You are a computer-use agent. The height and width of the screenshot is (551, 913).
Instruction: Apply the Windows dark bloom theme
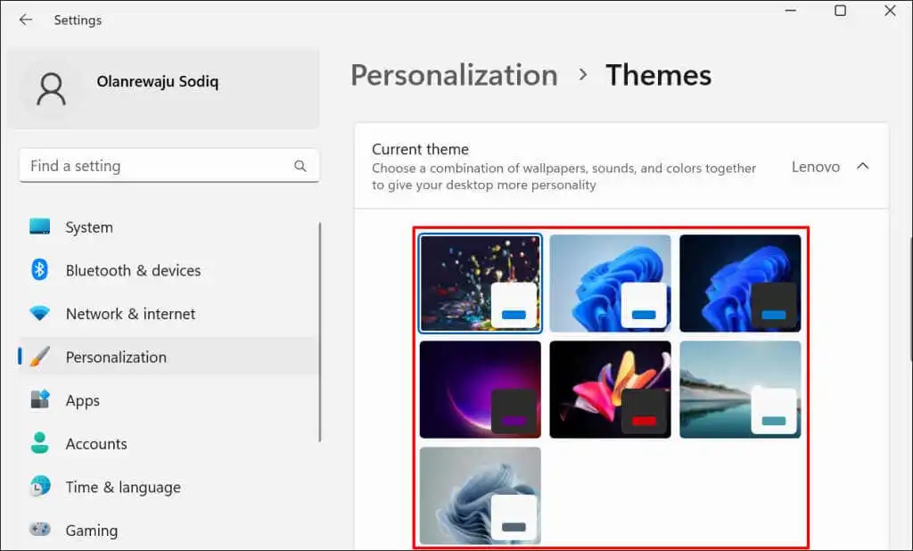click(x=740, y=283)
